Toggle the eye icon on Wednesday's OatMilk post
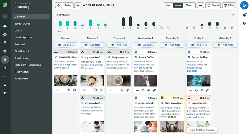Screen dimensions: 250x134 coord(148,90)
